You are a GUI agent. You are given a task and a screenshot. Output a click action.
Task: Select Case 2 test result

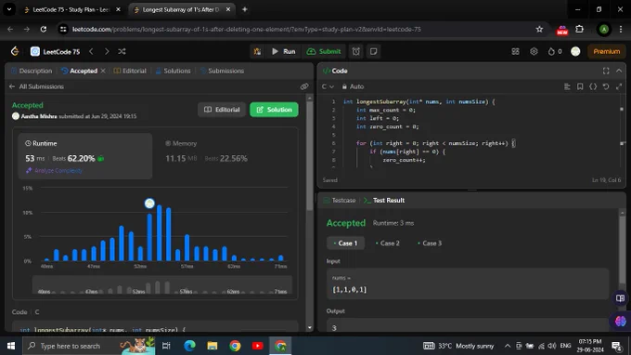[x=388, y=243]
